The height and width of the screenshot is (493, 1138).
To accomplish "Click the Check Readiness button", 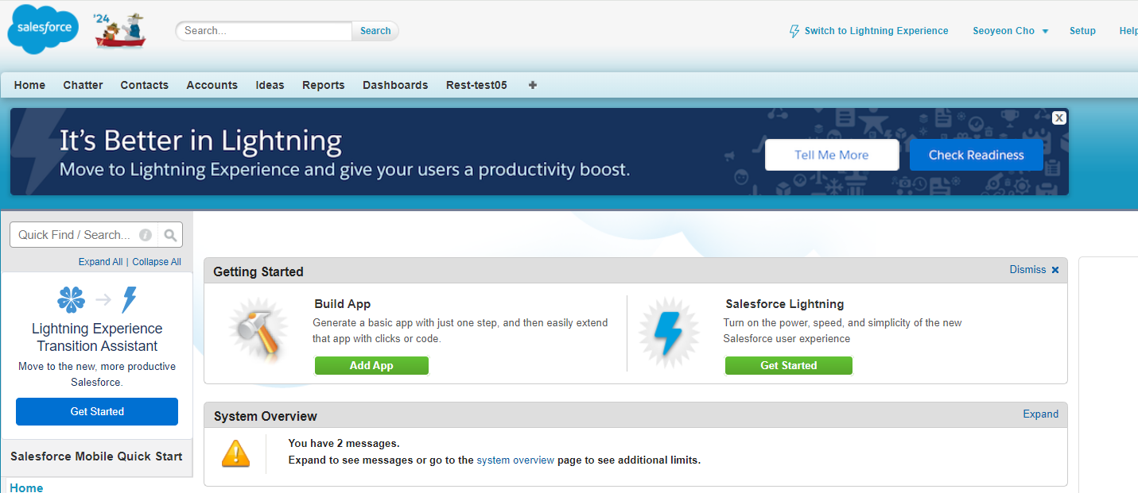I will [x=977, y=155].
